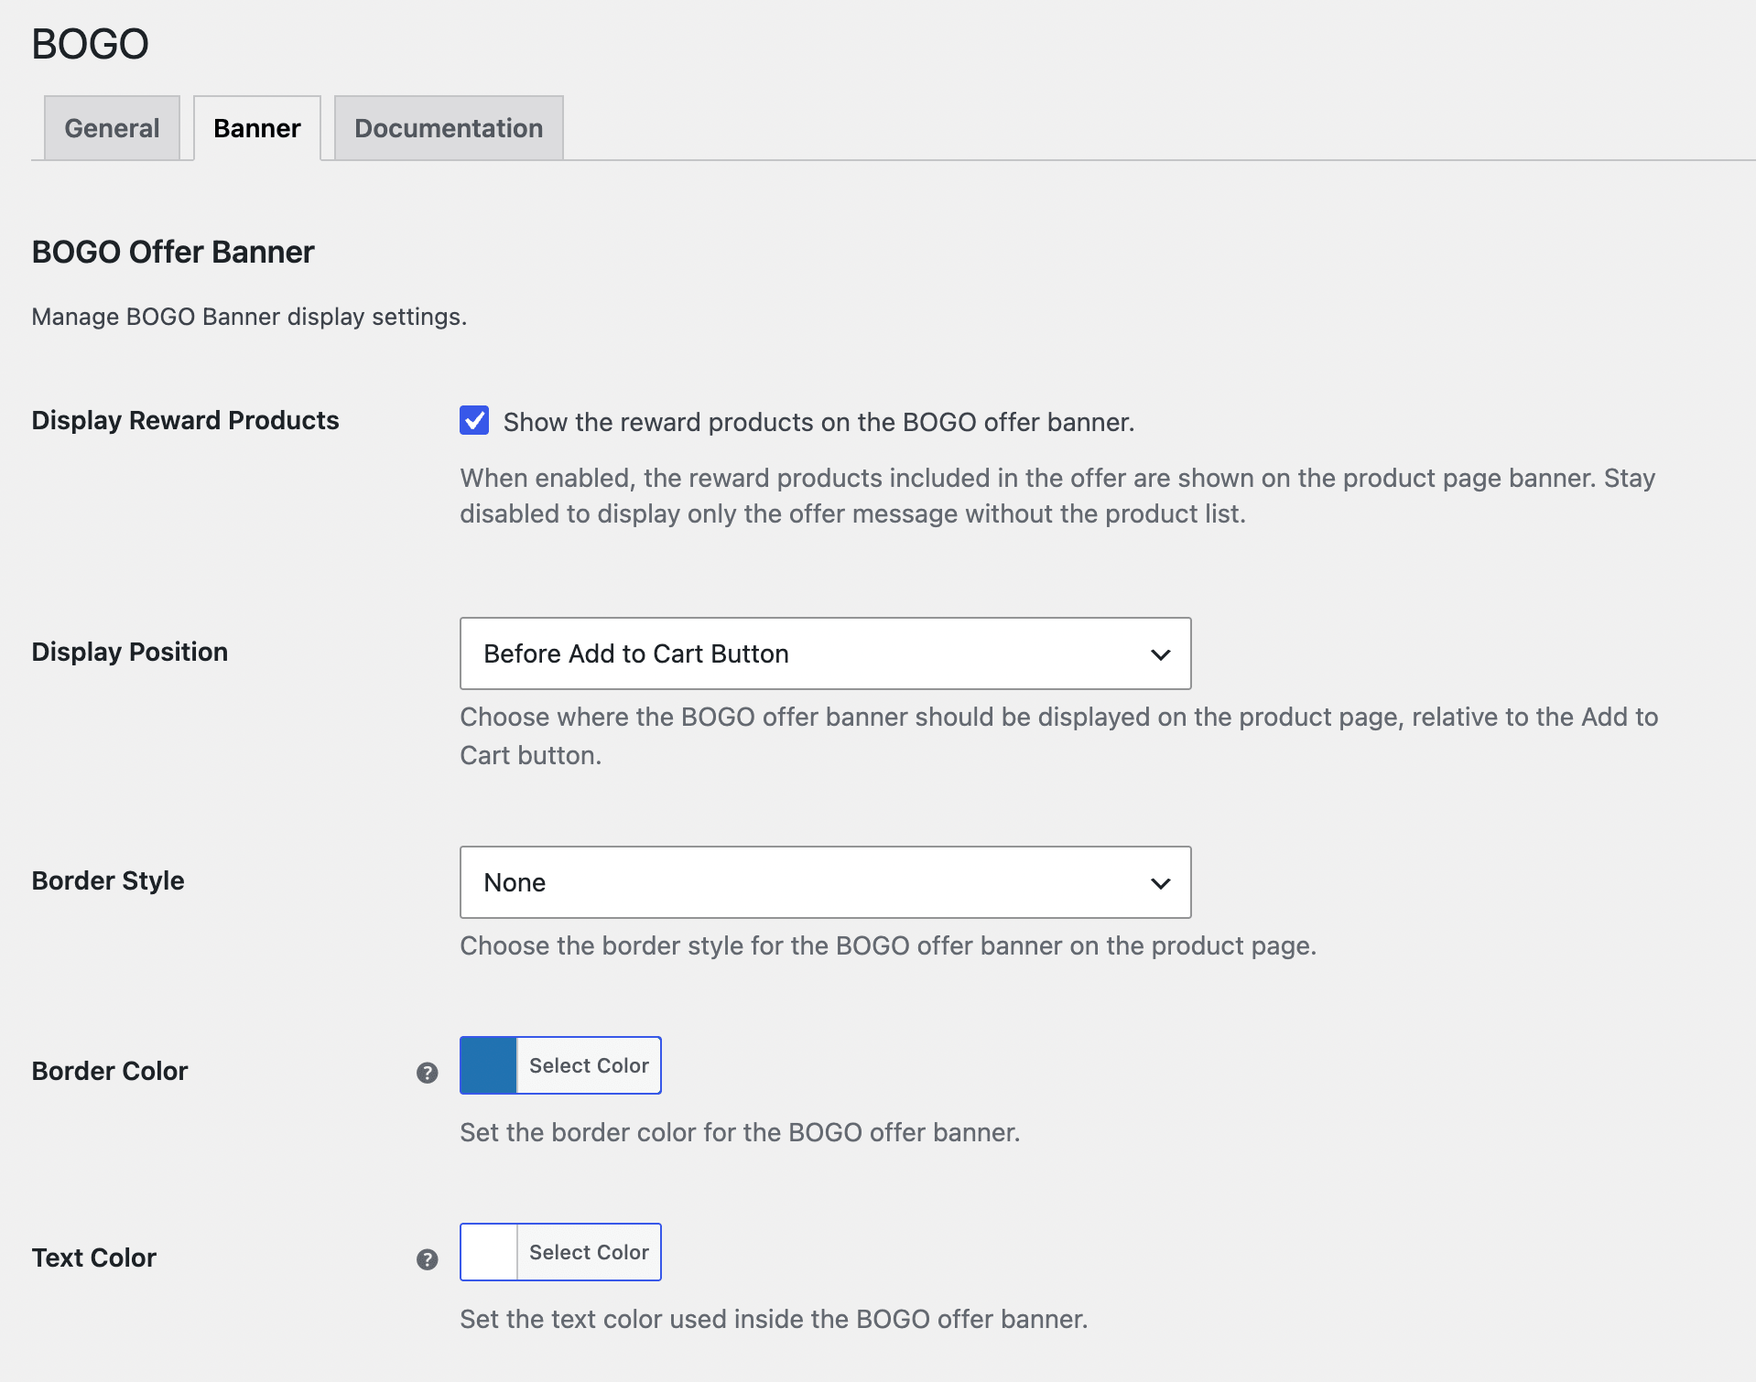Click the BOGO page title
The width and height of the screenshot is (1756, 1382).
coord(90,44)
